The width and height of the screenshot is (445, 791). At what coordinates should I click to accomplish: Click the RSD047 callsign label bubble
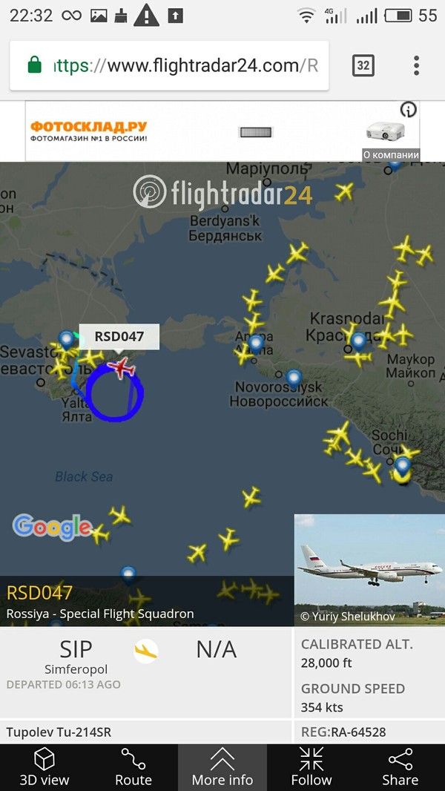tap(119, 336)
